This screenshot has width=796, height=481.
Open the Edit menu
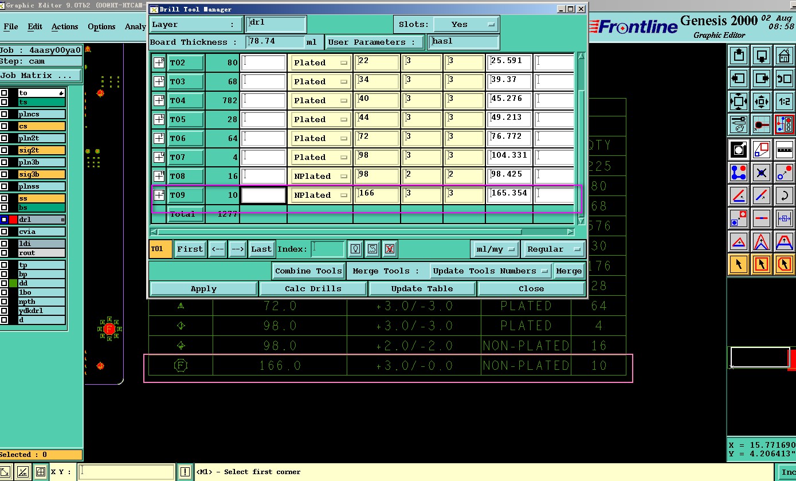pos(35,26)
